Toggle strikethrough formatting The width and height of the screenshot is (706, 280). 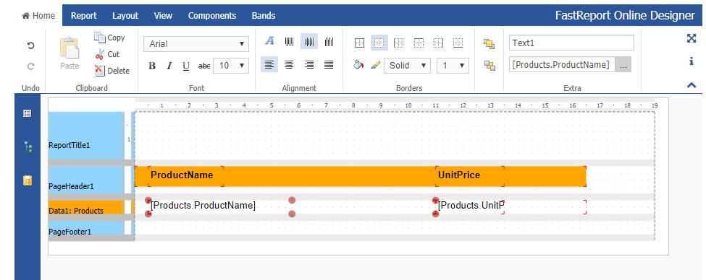[204, 66]
